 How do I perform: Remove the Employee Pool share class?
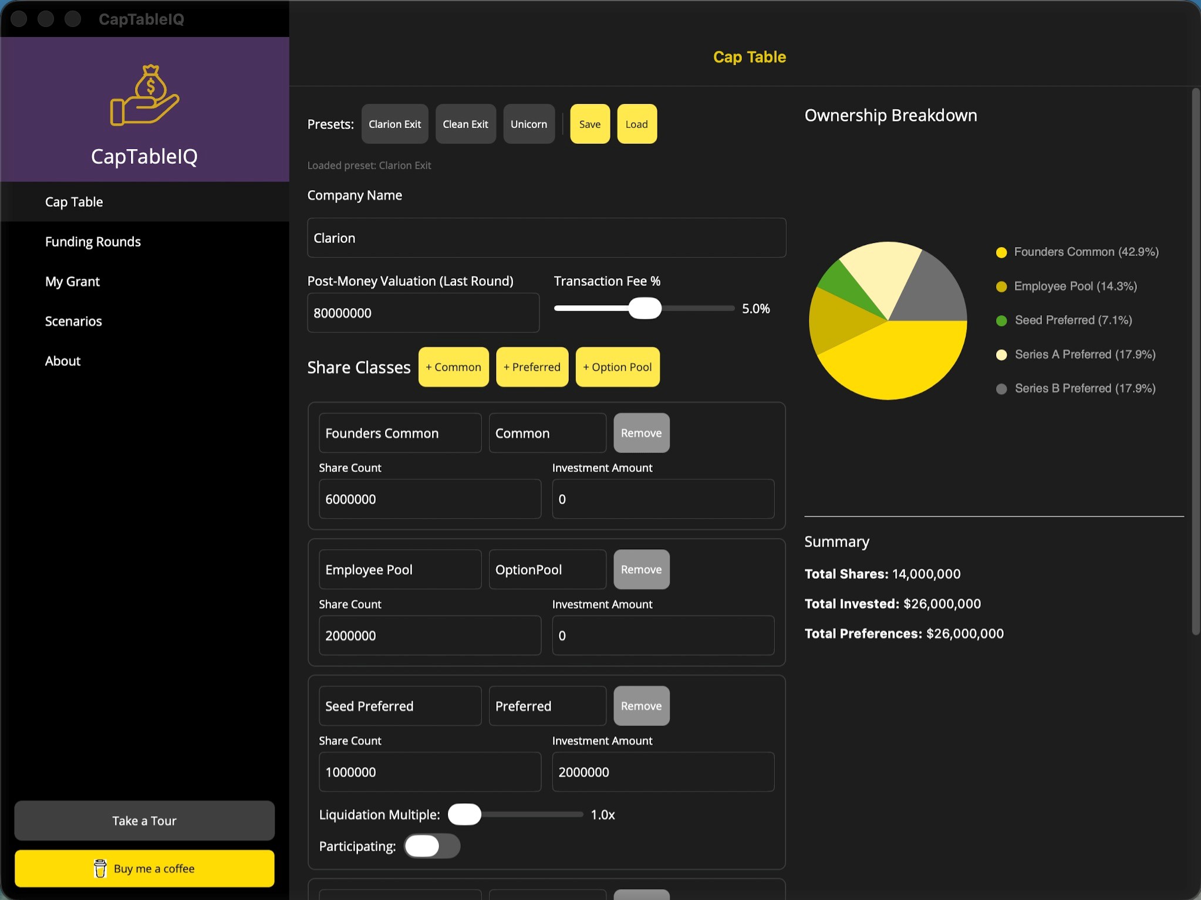coord(641,570)
